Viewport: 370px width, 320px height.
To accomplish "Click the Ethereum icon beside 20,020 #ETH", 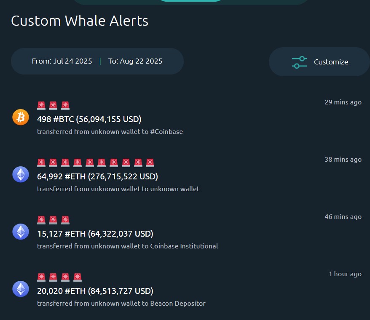I will 21,289.
